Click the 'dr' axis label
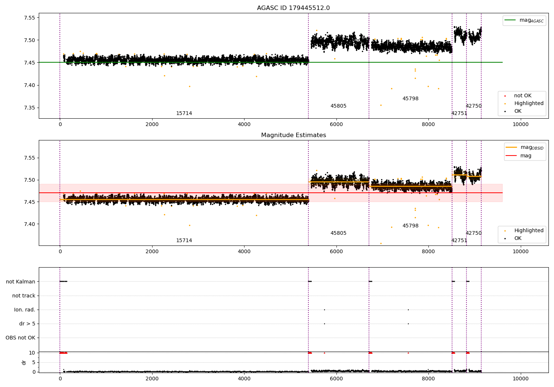 (24, 362)
